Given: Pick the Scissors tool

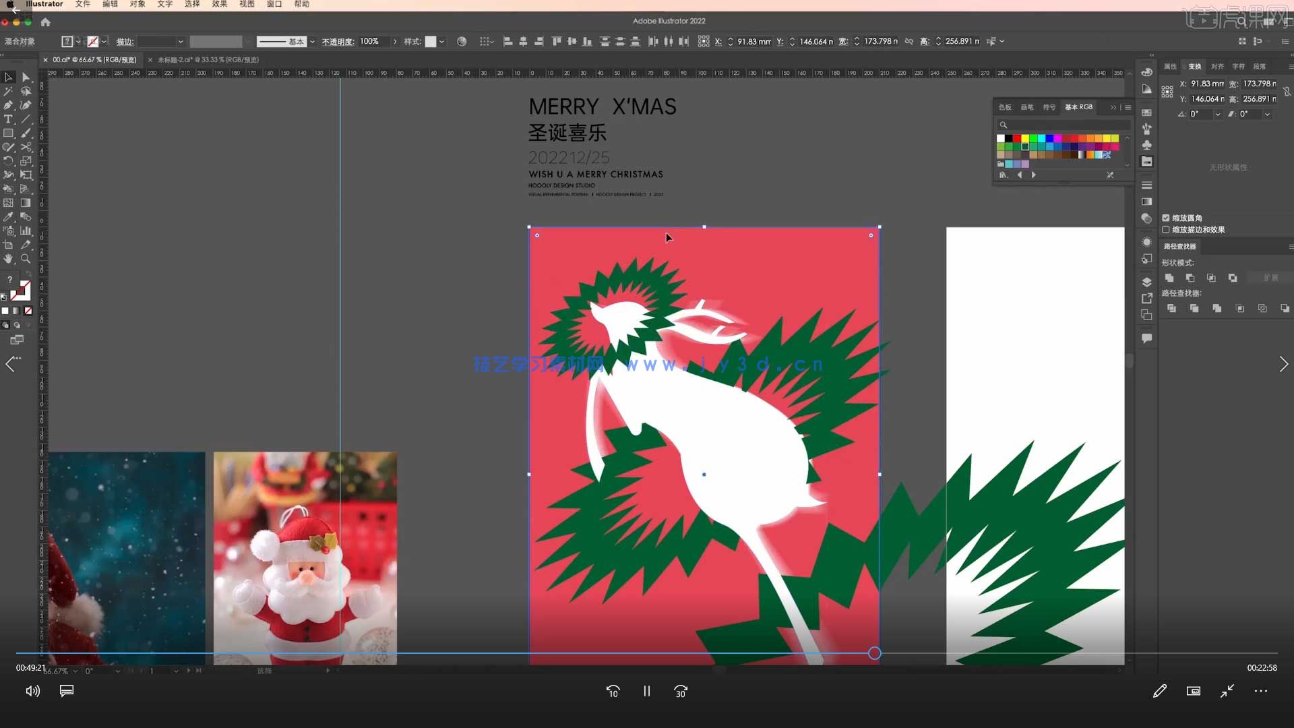Looking at the screenshot, I should tap(26, 147).
